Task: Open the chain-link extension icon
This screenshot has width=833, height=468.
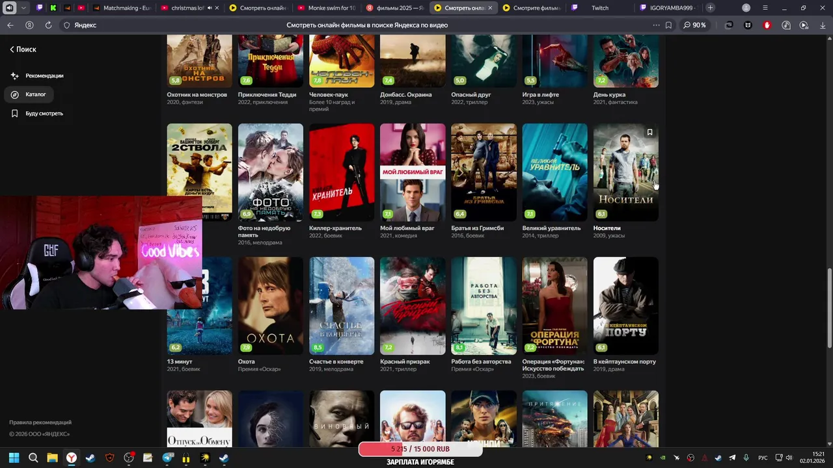Action: 729,25
